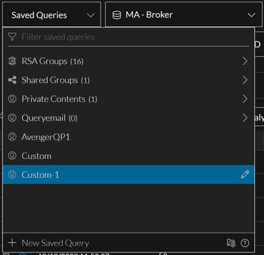Open the Shared Groups (1) entry
This screenshot has height=255, width=264.
coord(129,80)
